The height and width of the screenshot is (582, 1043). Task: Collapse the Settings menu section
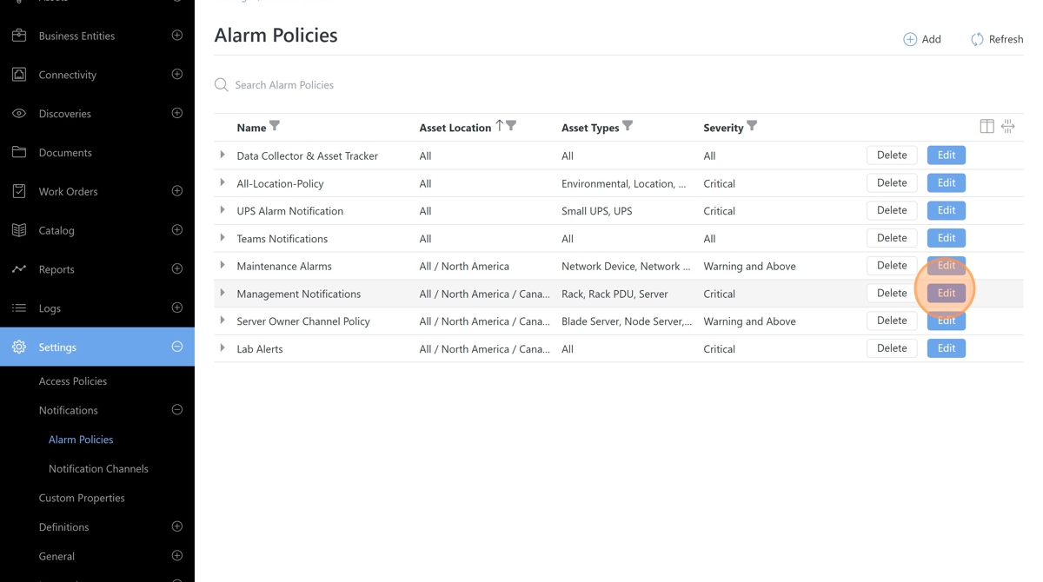pyautogui.click(x=177, y=347)
